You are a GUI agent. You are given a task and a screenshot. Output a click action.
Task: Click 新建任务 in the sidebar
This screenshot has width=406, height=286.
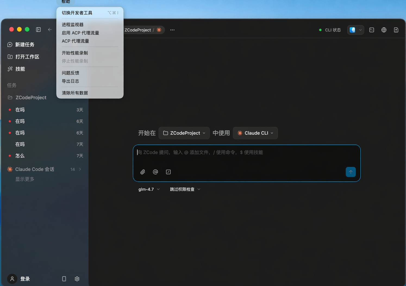(24, 45)
